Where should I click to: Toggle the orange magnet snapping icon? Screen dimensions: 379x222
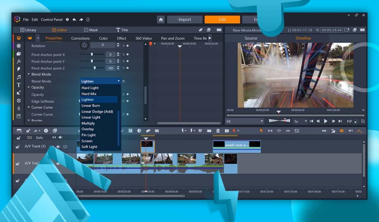(342, 131)
